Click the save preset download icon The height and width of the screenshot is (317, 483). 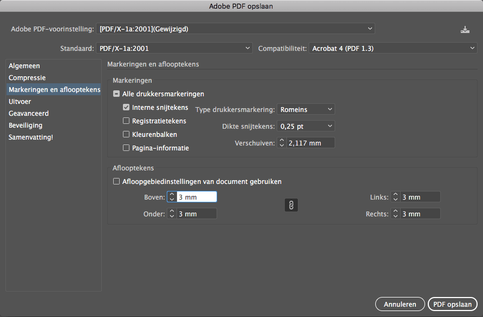tap(465, 30)
